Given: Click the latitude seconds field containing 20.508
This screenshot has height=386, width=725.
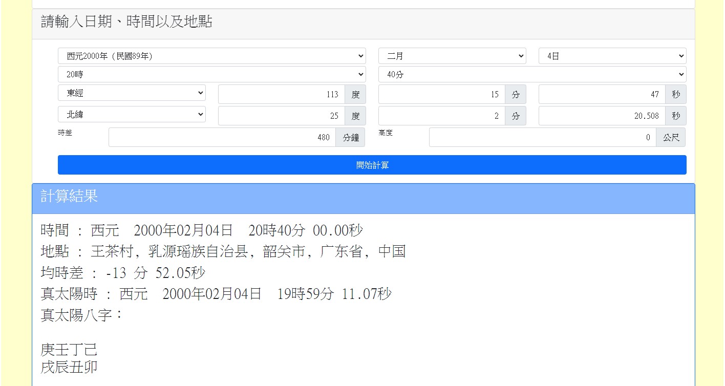Looking at the screenshot, I should (x=602, y=116).
